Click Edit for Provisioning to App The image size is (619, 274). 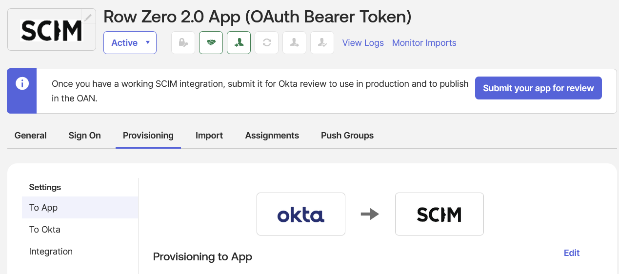click(572, 253)
